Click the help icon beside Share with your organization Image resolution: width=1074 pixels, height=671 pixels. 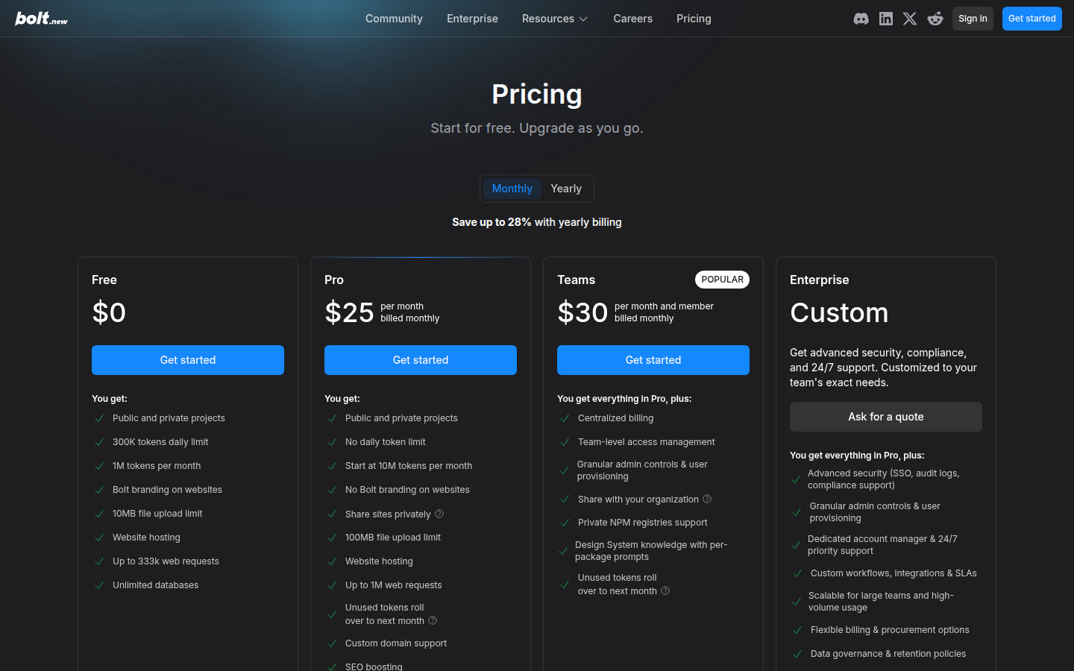pyautogui.click(x=707, y=499)
